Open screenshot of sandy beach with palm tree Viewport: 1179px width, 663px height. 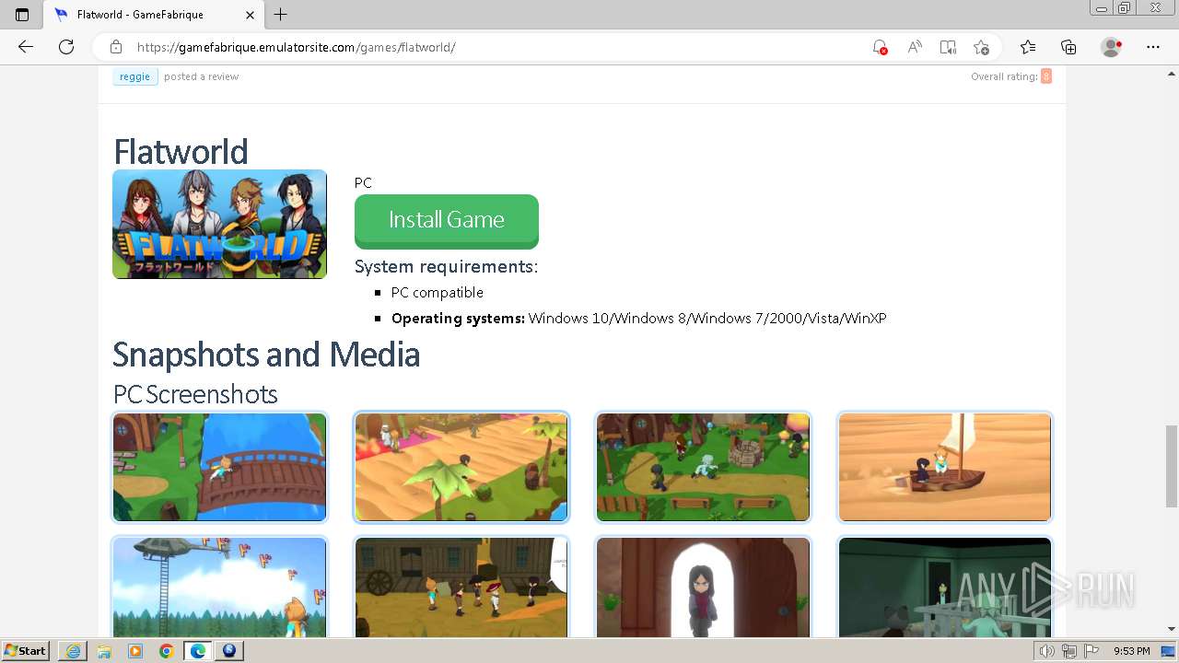[x=461, y=467]
